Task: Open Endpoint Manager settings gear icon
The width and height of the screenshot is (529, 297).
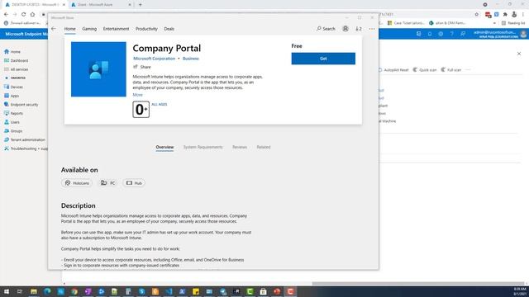Action: click(441, 34)
